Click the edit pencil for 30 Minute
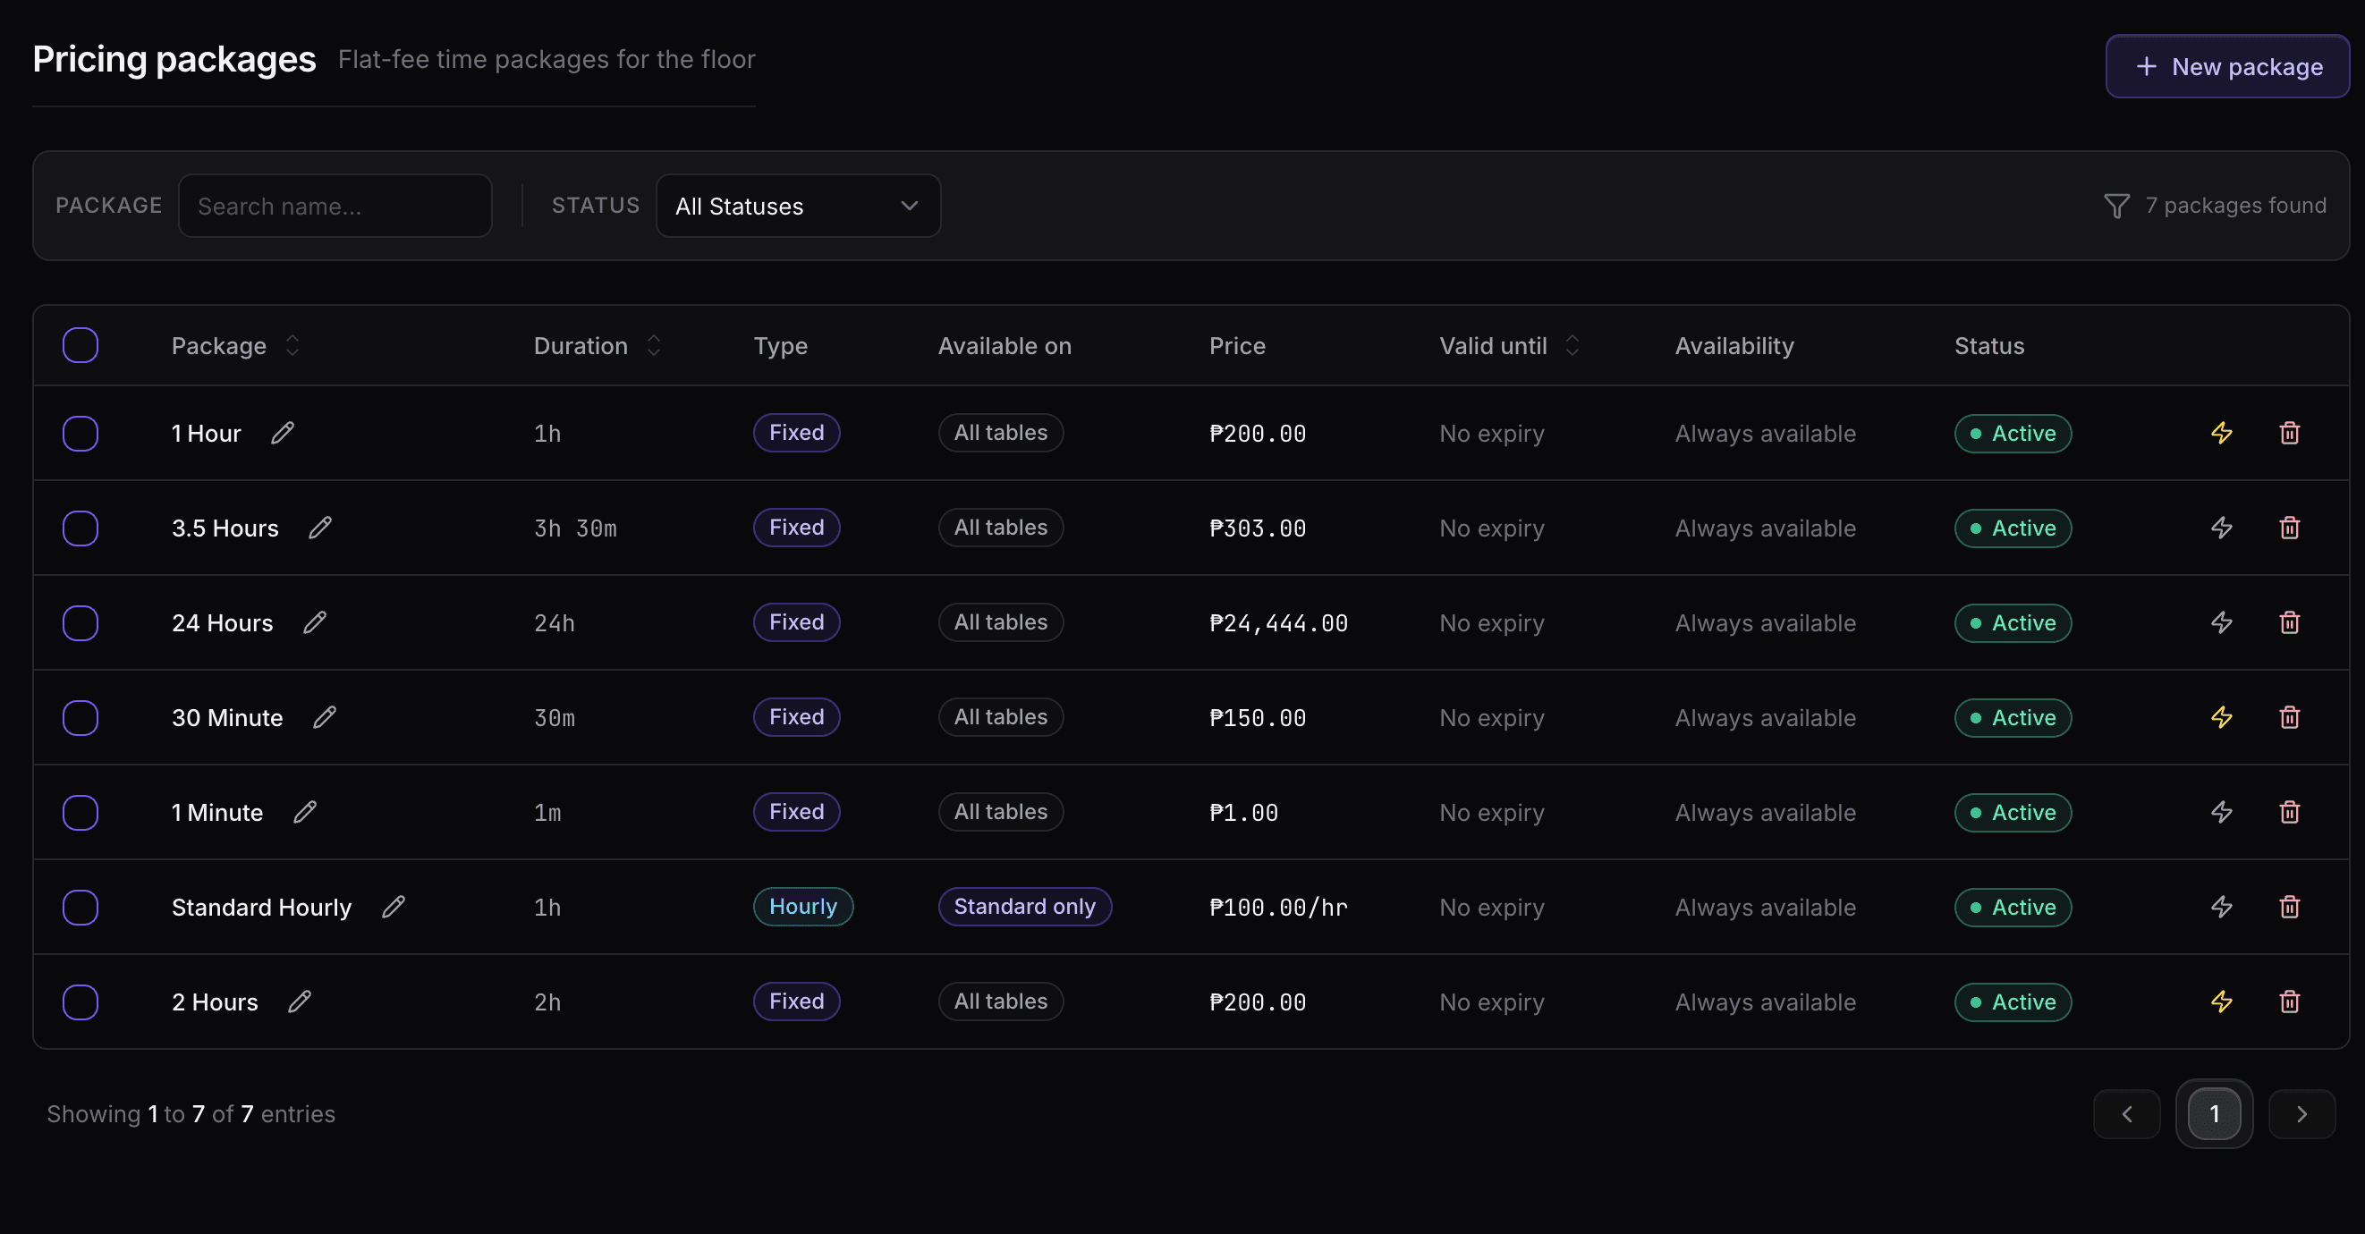 point(325,717)
